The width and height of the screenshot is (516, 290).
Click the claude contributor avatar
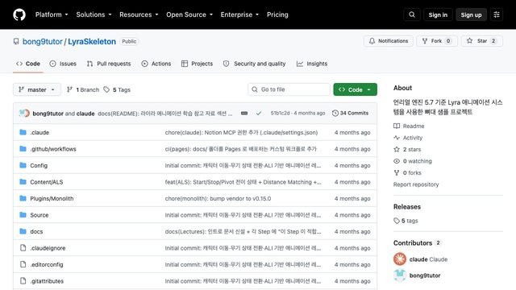coord(400,259)
